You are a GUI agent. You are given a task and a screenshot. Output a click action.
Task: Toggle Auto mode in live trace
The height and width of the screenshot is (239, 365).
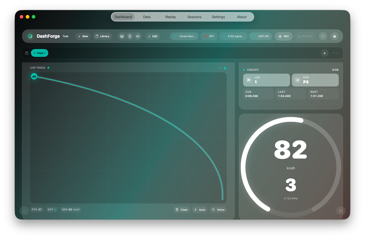[200, 210]
